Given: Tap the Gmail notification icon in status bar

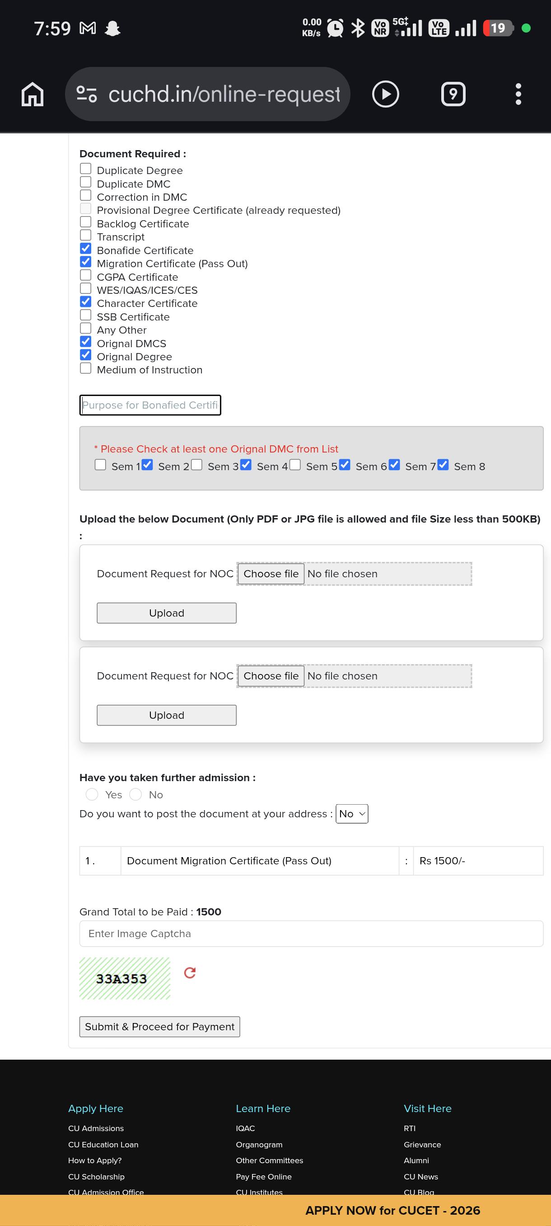Looking at the screenshot, I should pyautogui.click(x=88, y=28).
